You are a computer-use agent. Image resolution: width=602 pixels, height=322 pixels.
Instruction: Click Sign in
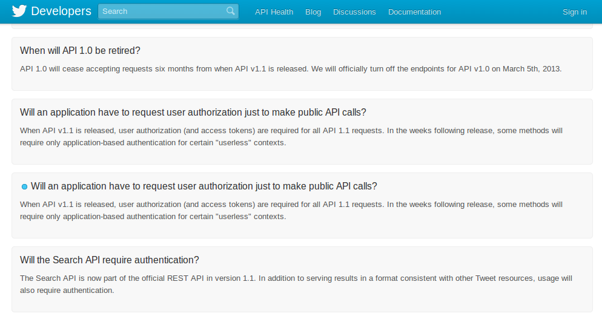tap(575, 12)
